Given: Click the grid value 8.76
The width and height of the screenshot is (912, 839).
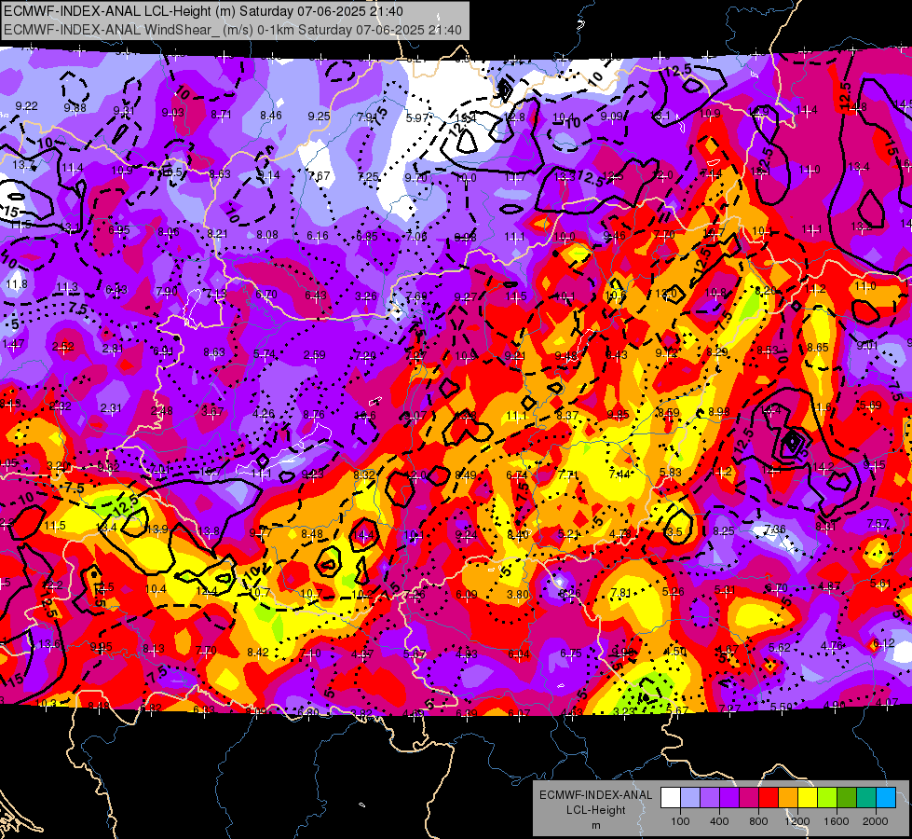Looking at the screenshot, I should pos(314,415).
